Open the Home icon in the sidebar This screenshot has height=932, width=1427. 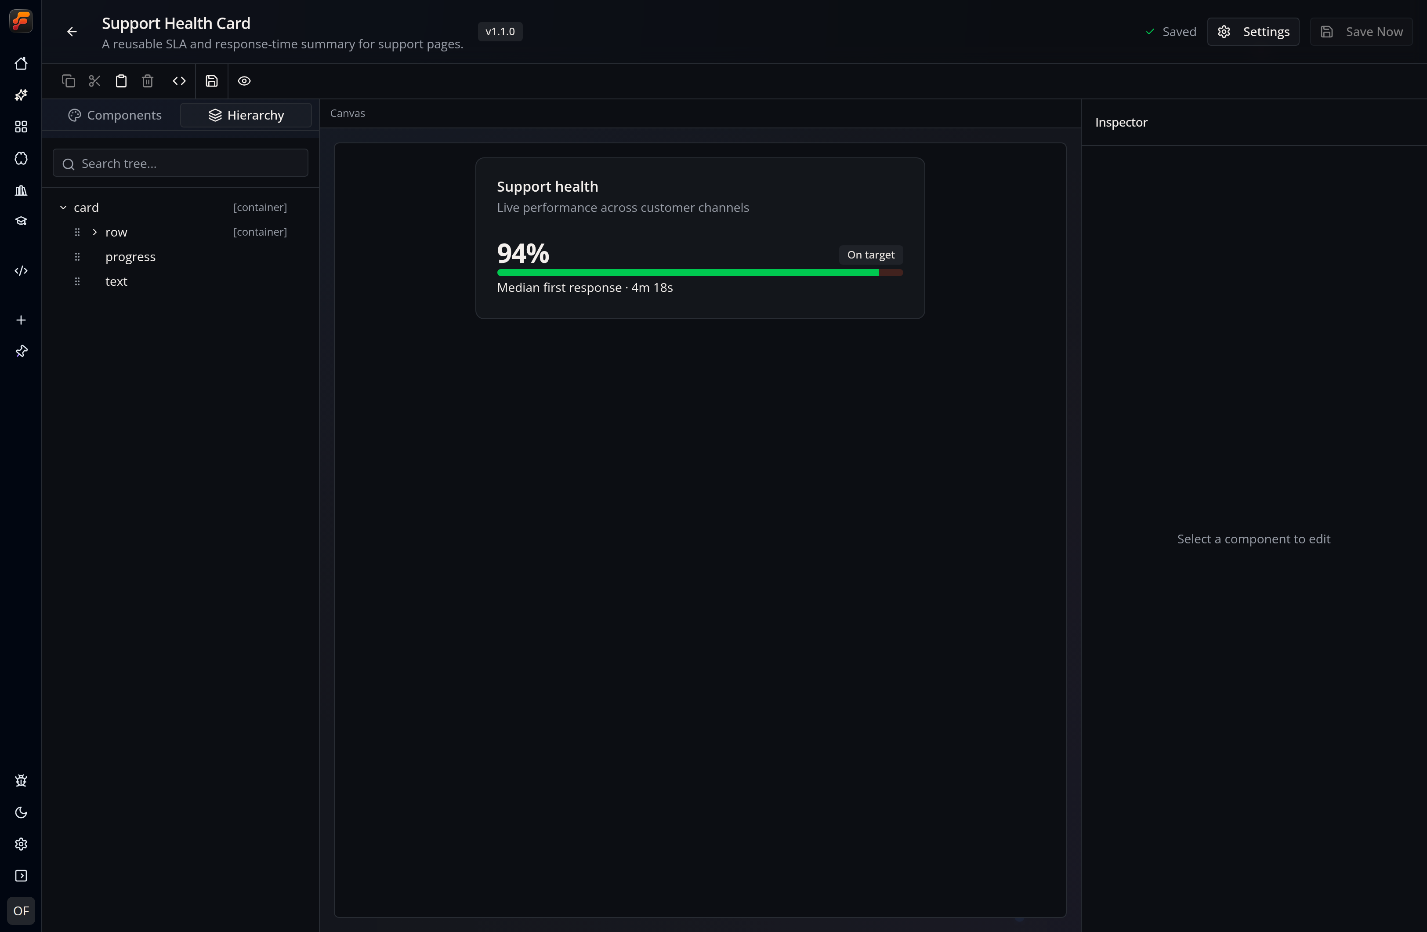point(21,64)
